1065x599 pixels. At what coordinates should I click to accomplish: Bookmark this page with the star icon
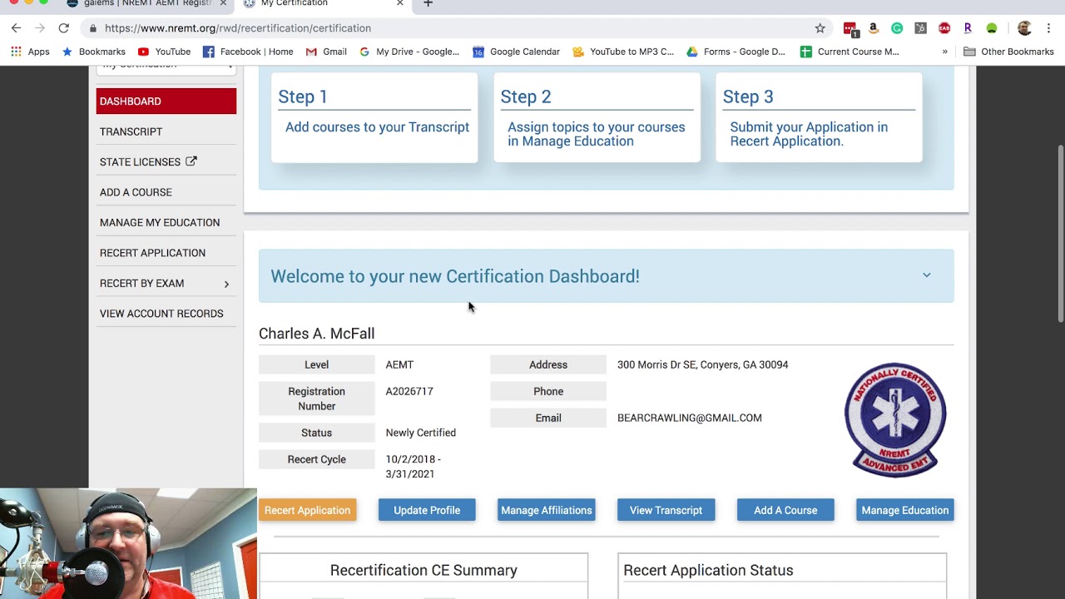[x=820, y=28]
